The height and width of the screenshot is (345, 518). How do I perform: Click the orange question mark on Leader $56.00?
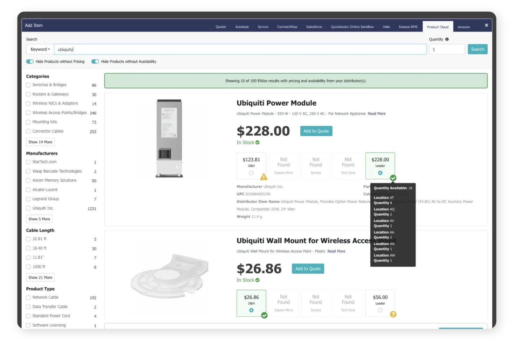click(x=393, y=314)
